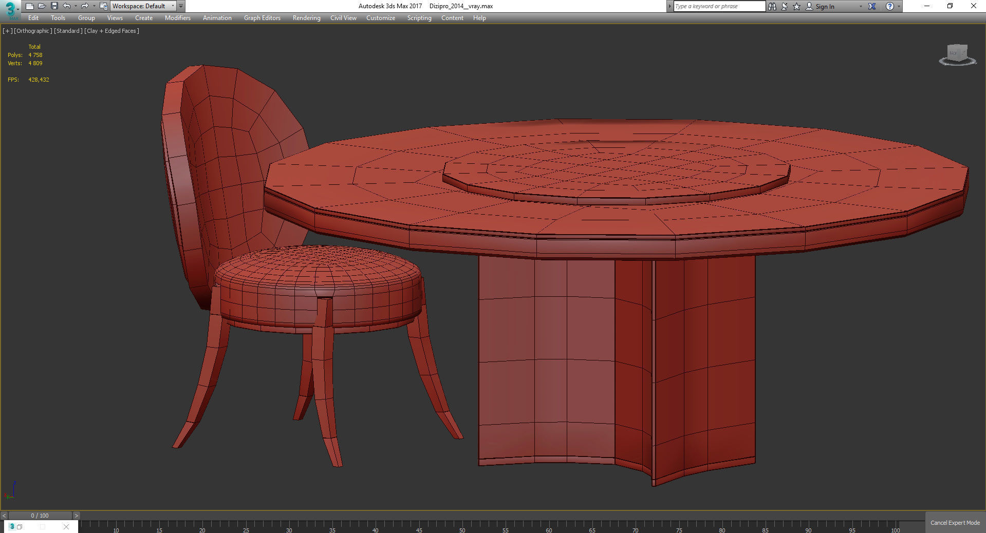
Task: Open the viewport [+] general menu
Action: (x=7, y=31)
